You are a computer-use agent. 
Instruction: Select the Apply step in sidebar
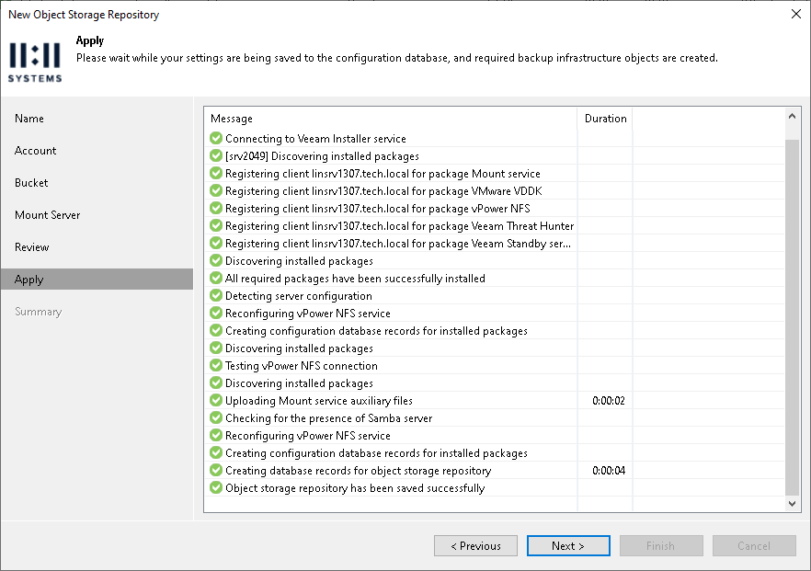click(97, 280)
